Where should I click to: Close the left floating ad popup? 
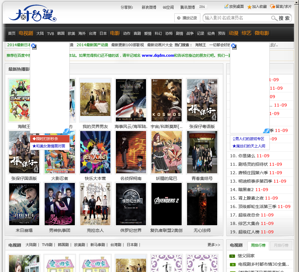pos(33,45)
